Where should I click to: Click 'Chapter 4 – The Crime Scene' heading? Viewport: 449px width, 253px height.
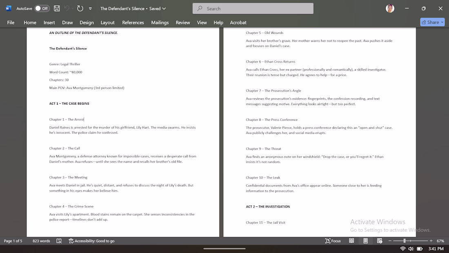click(71, 206)
